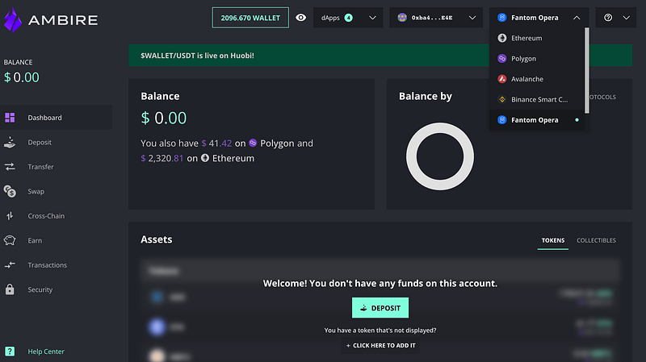Viewport: 646px width, 362px height.
Task: Click the account avatar icon
Action: [x=402, y=18]
